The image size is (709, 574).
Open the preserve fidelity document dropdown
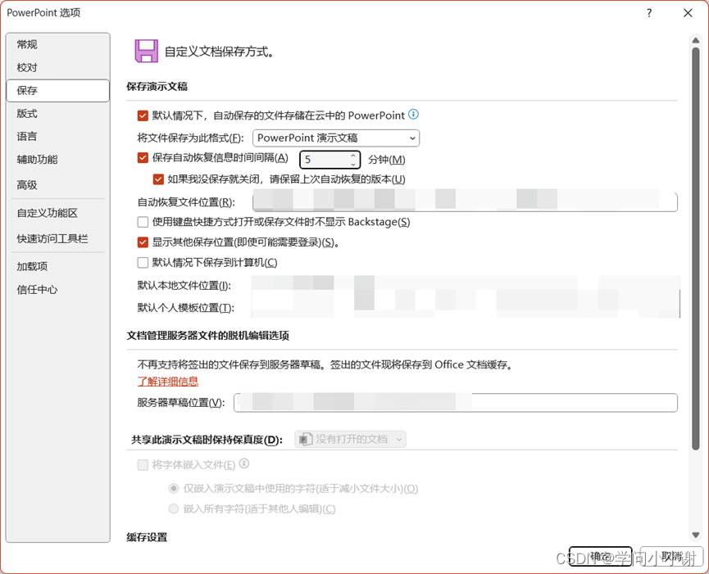pyautogui.click(x=350, y=439)
